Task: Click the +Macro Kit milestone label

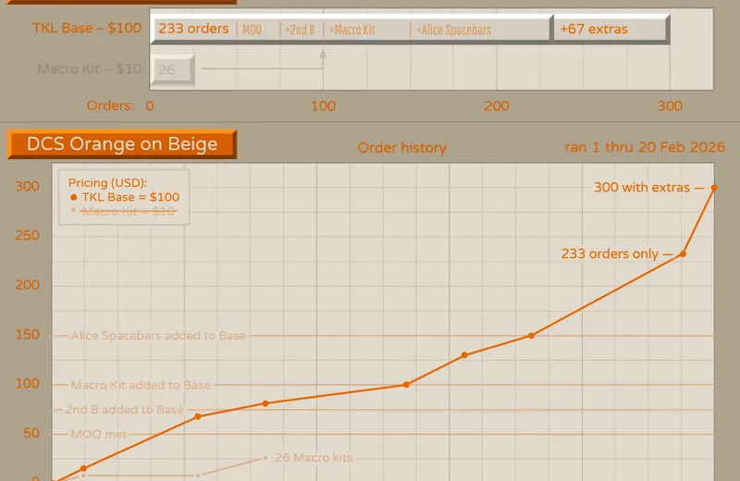Action: [x=352, y=31]
